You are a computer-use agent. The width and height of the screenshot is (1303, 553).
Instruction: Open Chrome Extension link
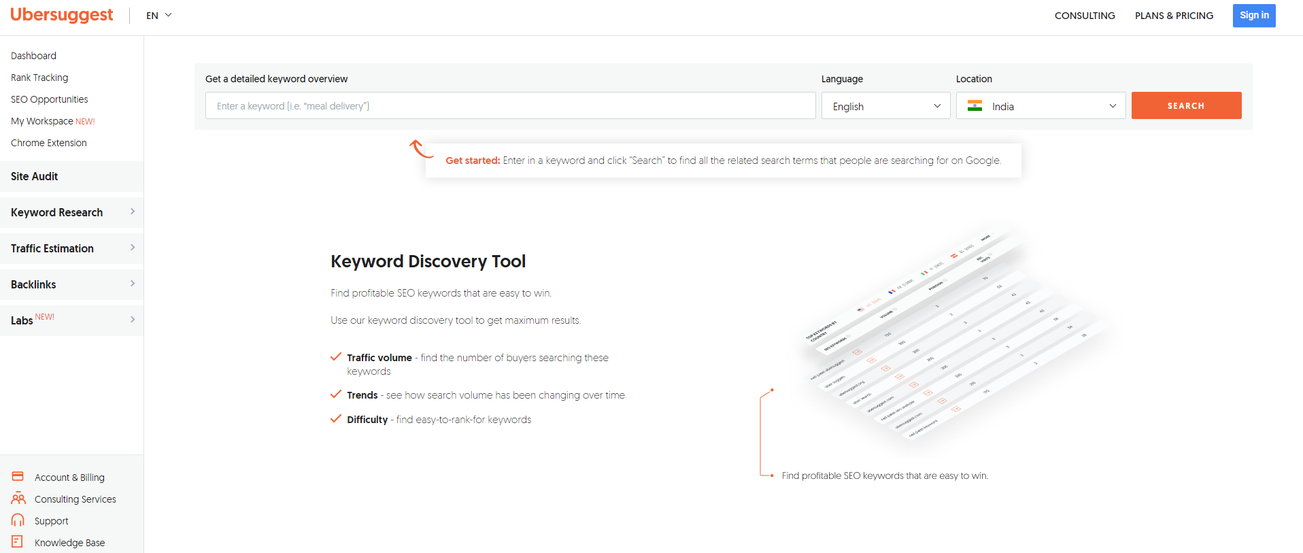(x=48, y=143)
